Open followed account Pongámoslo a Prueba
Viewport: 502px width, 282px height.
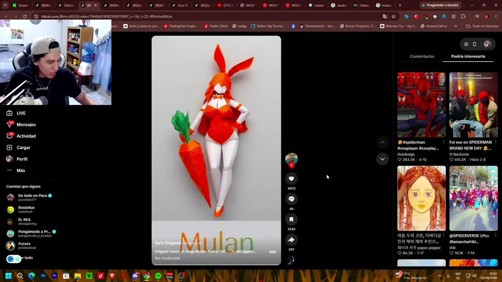coord(31,233)
